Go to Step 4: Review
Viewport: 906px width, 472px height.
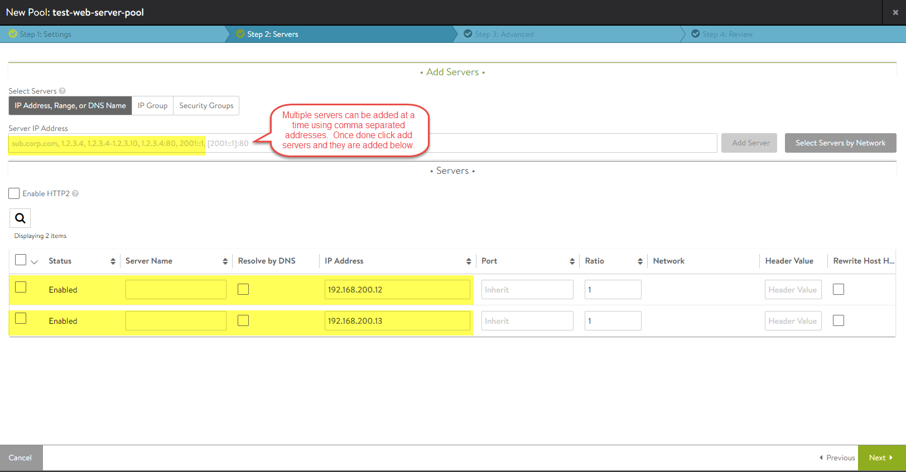coord(727,34)
